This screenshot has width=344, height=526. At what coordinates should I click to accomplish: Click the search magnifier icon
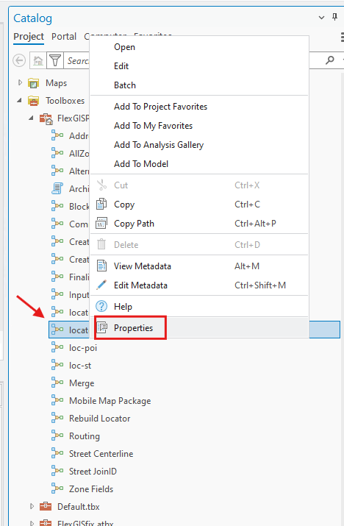click(x=330, y=60)
